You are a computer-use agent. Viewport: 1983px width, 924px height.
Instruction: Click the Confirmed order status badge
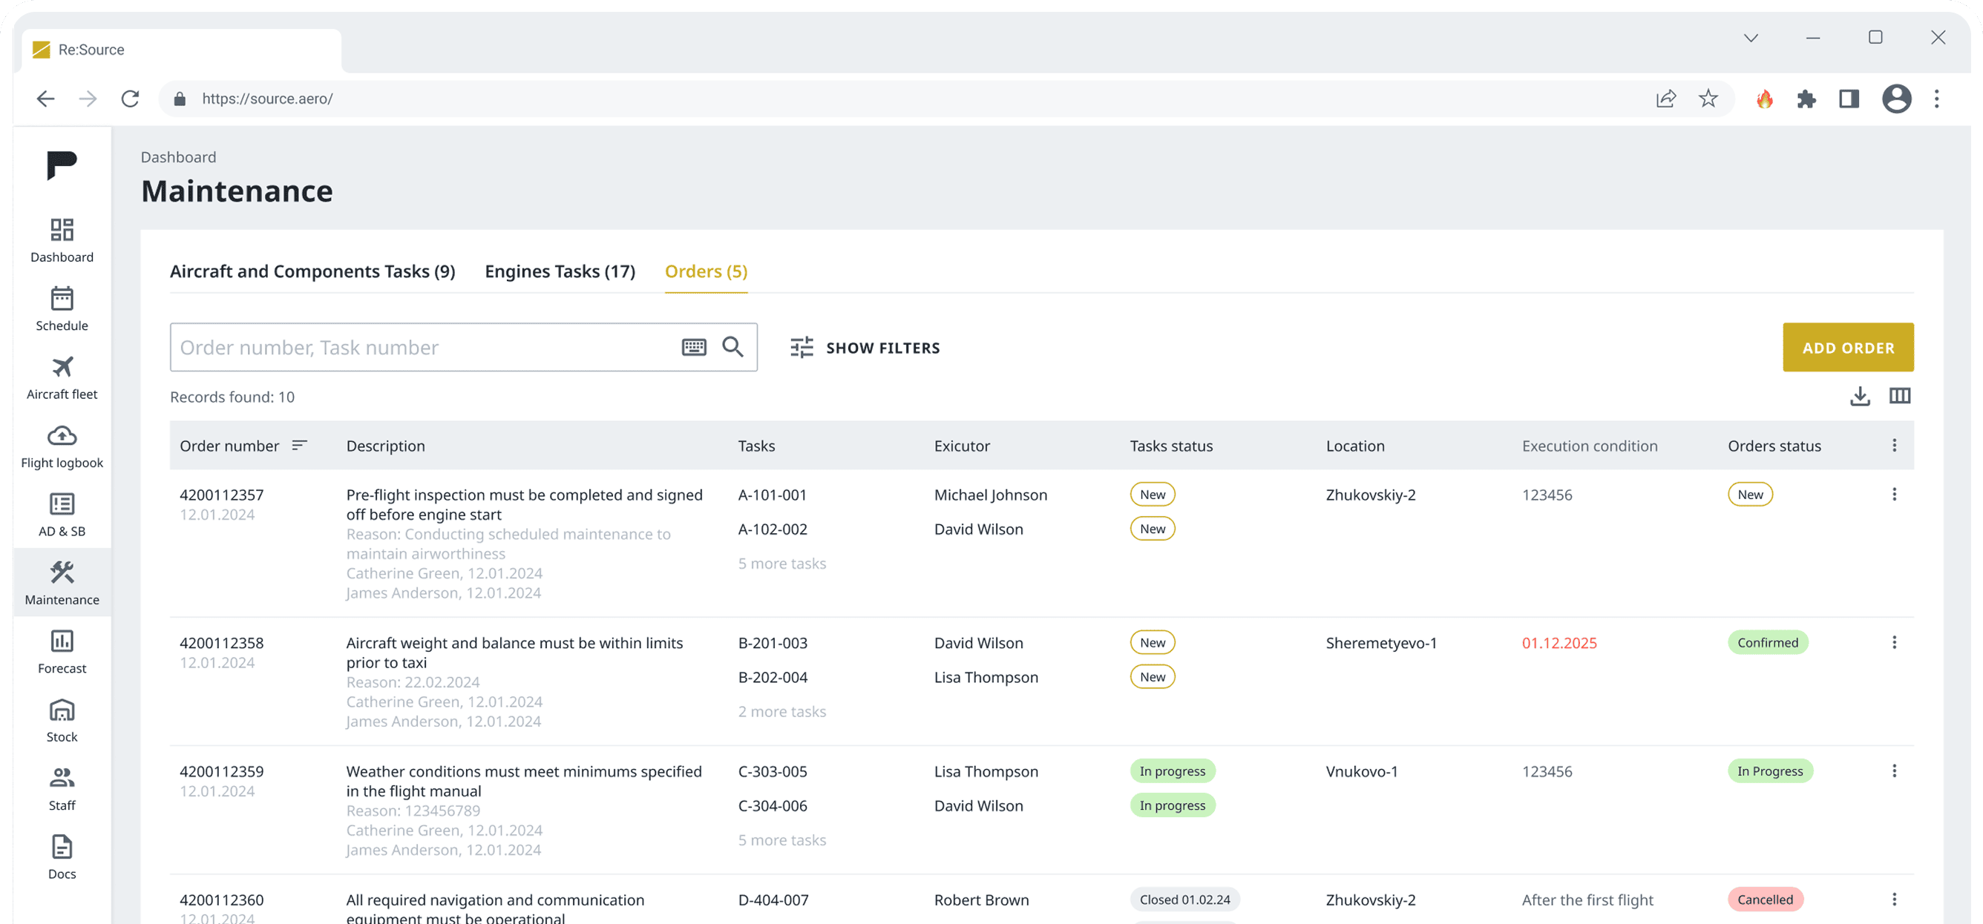click(x=1768, y=642)
